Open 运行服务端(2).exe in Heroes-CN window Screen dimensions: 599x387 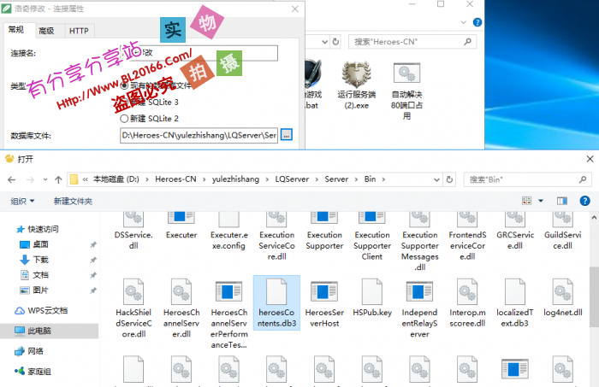click(x=357, y=85)
